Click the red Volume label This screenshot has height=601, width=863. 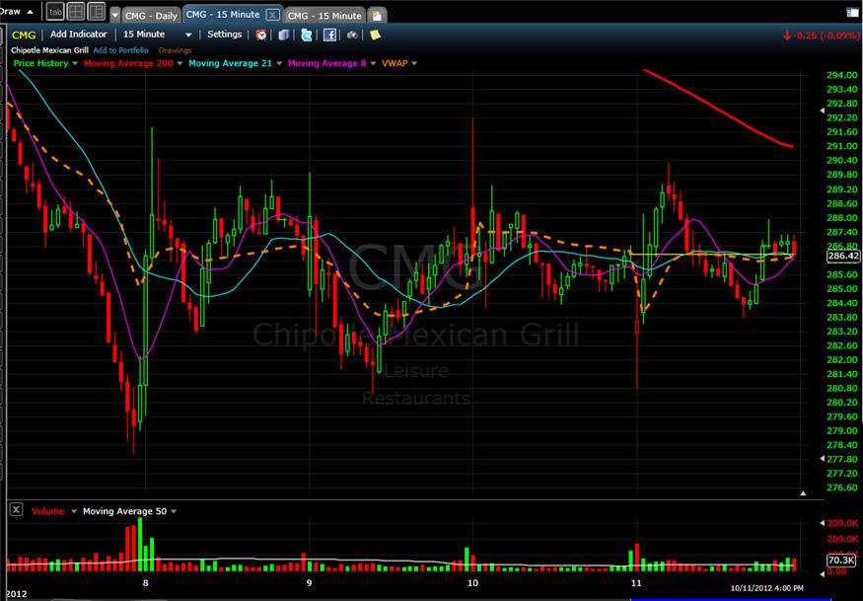click(48, 511)
